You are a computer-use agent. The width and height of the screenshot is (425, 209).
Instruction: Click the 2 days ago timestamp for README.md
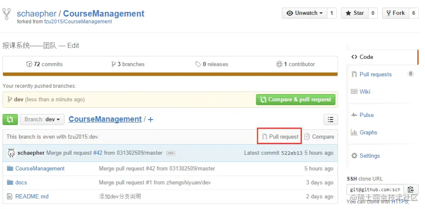point(319,197)
